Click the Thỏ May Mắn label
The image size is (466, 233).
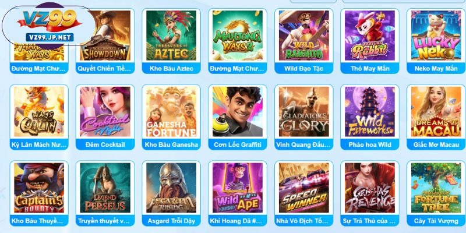(x=370, y=69)
